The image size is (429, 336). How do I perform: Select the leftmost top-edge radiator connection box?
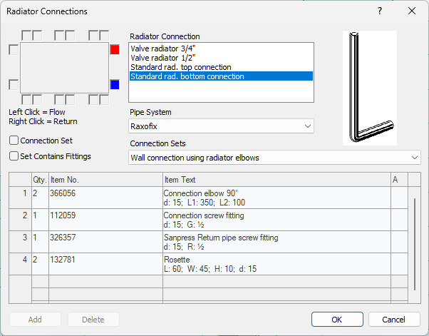point(26,36)
